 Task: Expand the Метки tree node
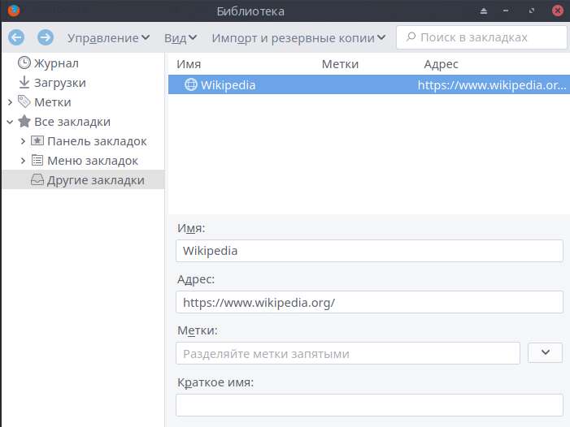tap(10, 102)
